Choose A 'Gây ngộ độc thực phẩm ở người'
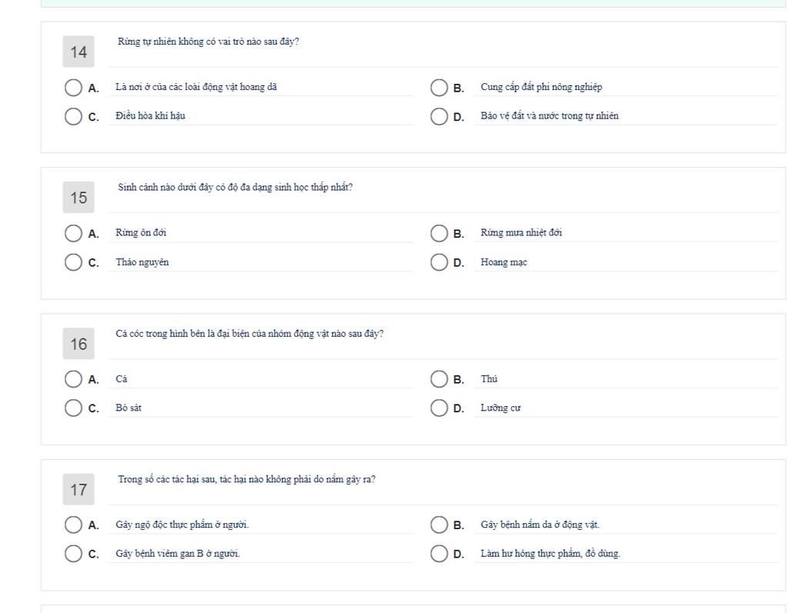 click(x=73, y=525)
